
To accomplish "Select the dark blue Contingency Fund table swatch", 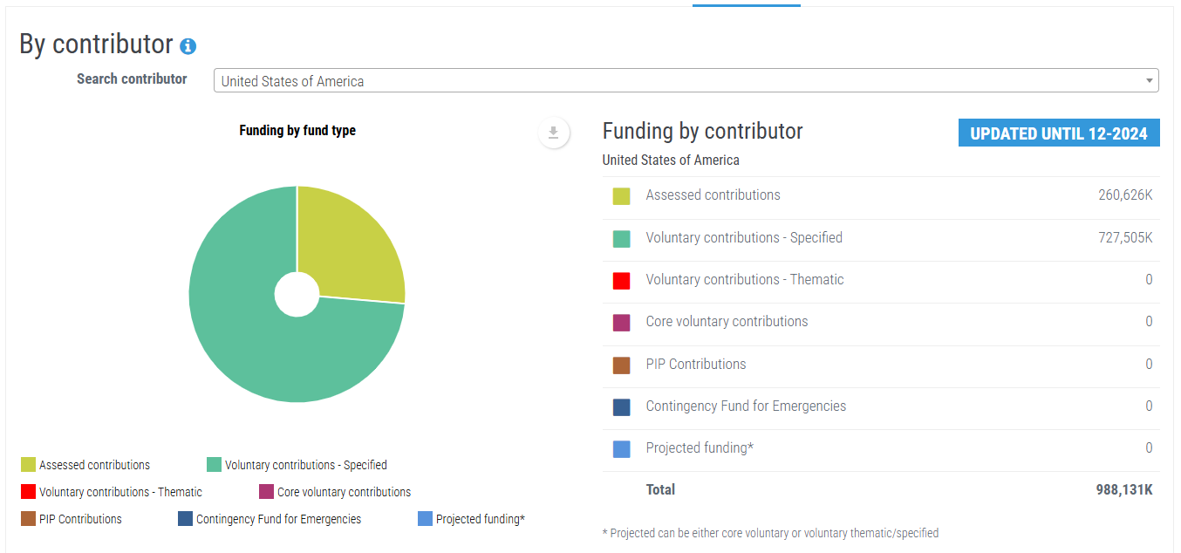I will [621, 407].
